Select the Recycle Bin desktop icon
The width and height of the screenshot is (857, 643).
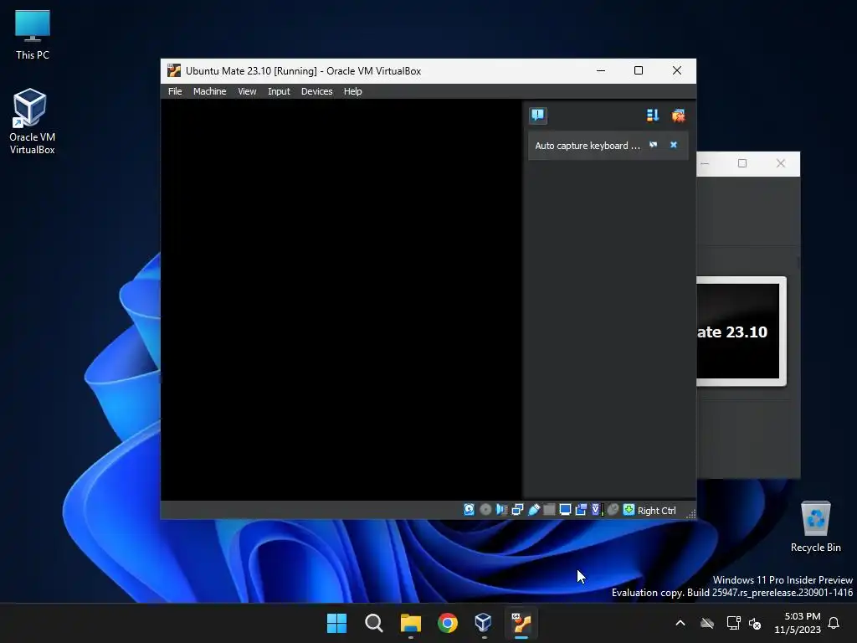[815, 527]
